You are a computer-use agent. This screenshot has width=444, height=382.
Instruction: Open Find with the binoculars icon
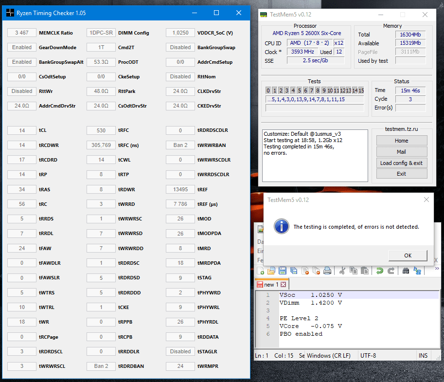point(406,271)
